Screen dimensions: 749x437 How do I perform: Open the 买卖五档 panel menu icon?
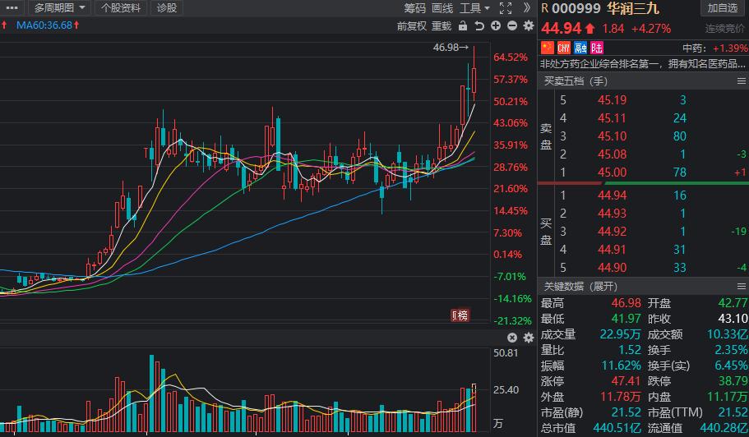(x=742, y=81)
